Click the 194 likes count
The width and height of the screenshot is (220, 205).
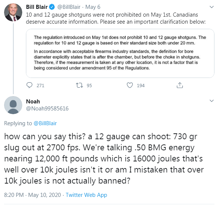(x=141, y=85)
